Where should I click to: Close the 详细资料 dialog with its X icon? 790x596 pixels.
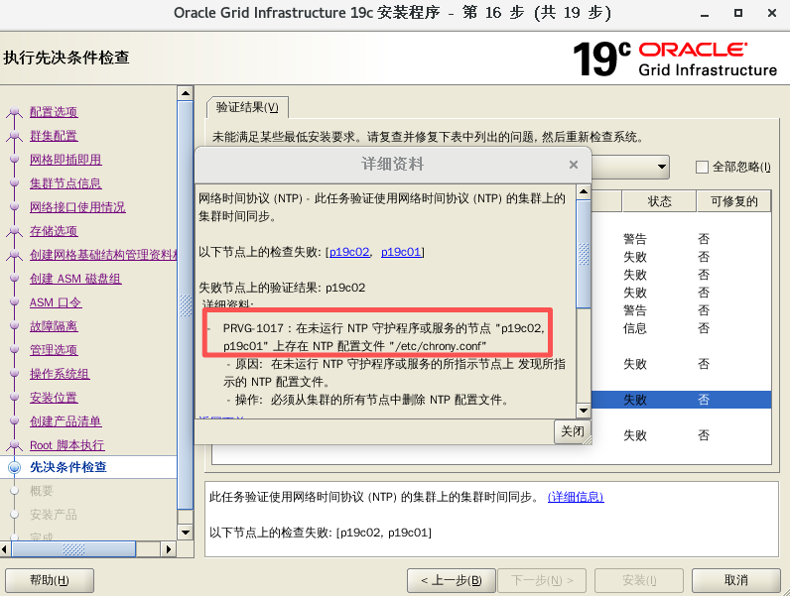pyautogui.click(x=573, y=165)
